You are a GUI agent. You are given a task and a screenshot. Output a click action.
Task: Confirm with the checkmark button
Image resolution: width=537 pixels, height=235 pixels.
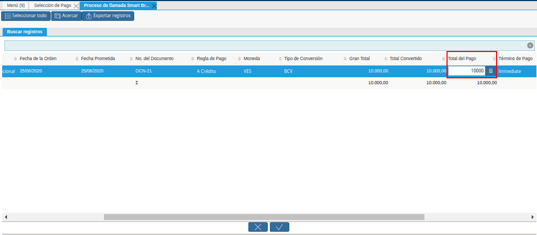280,227
